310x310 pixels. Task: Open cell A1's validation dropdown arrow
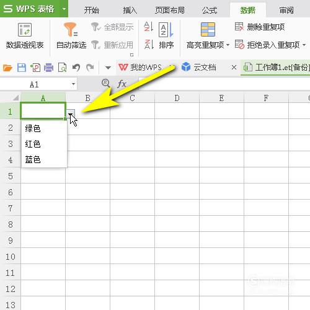tap(71, 114)
